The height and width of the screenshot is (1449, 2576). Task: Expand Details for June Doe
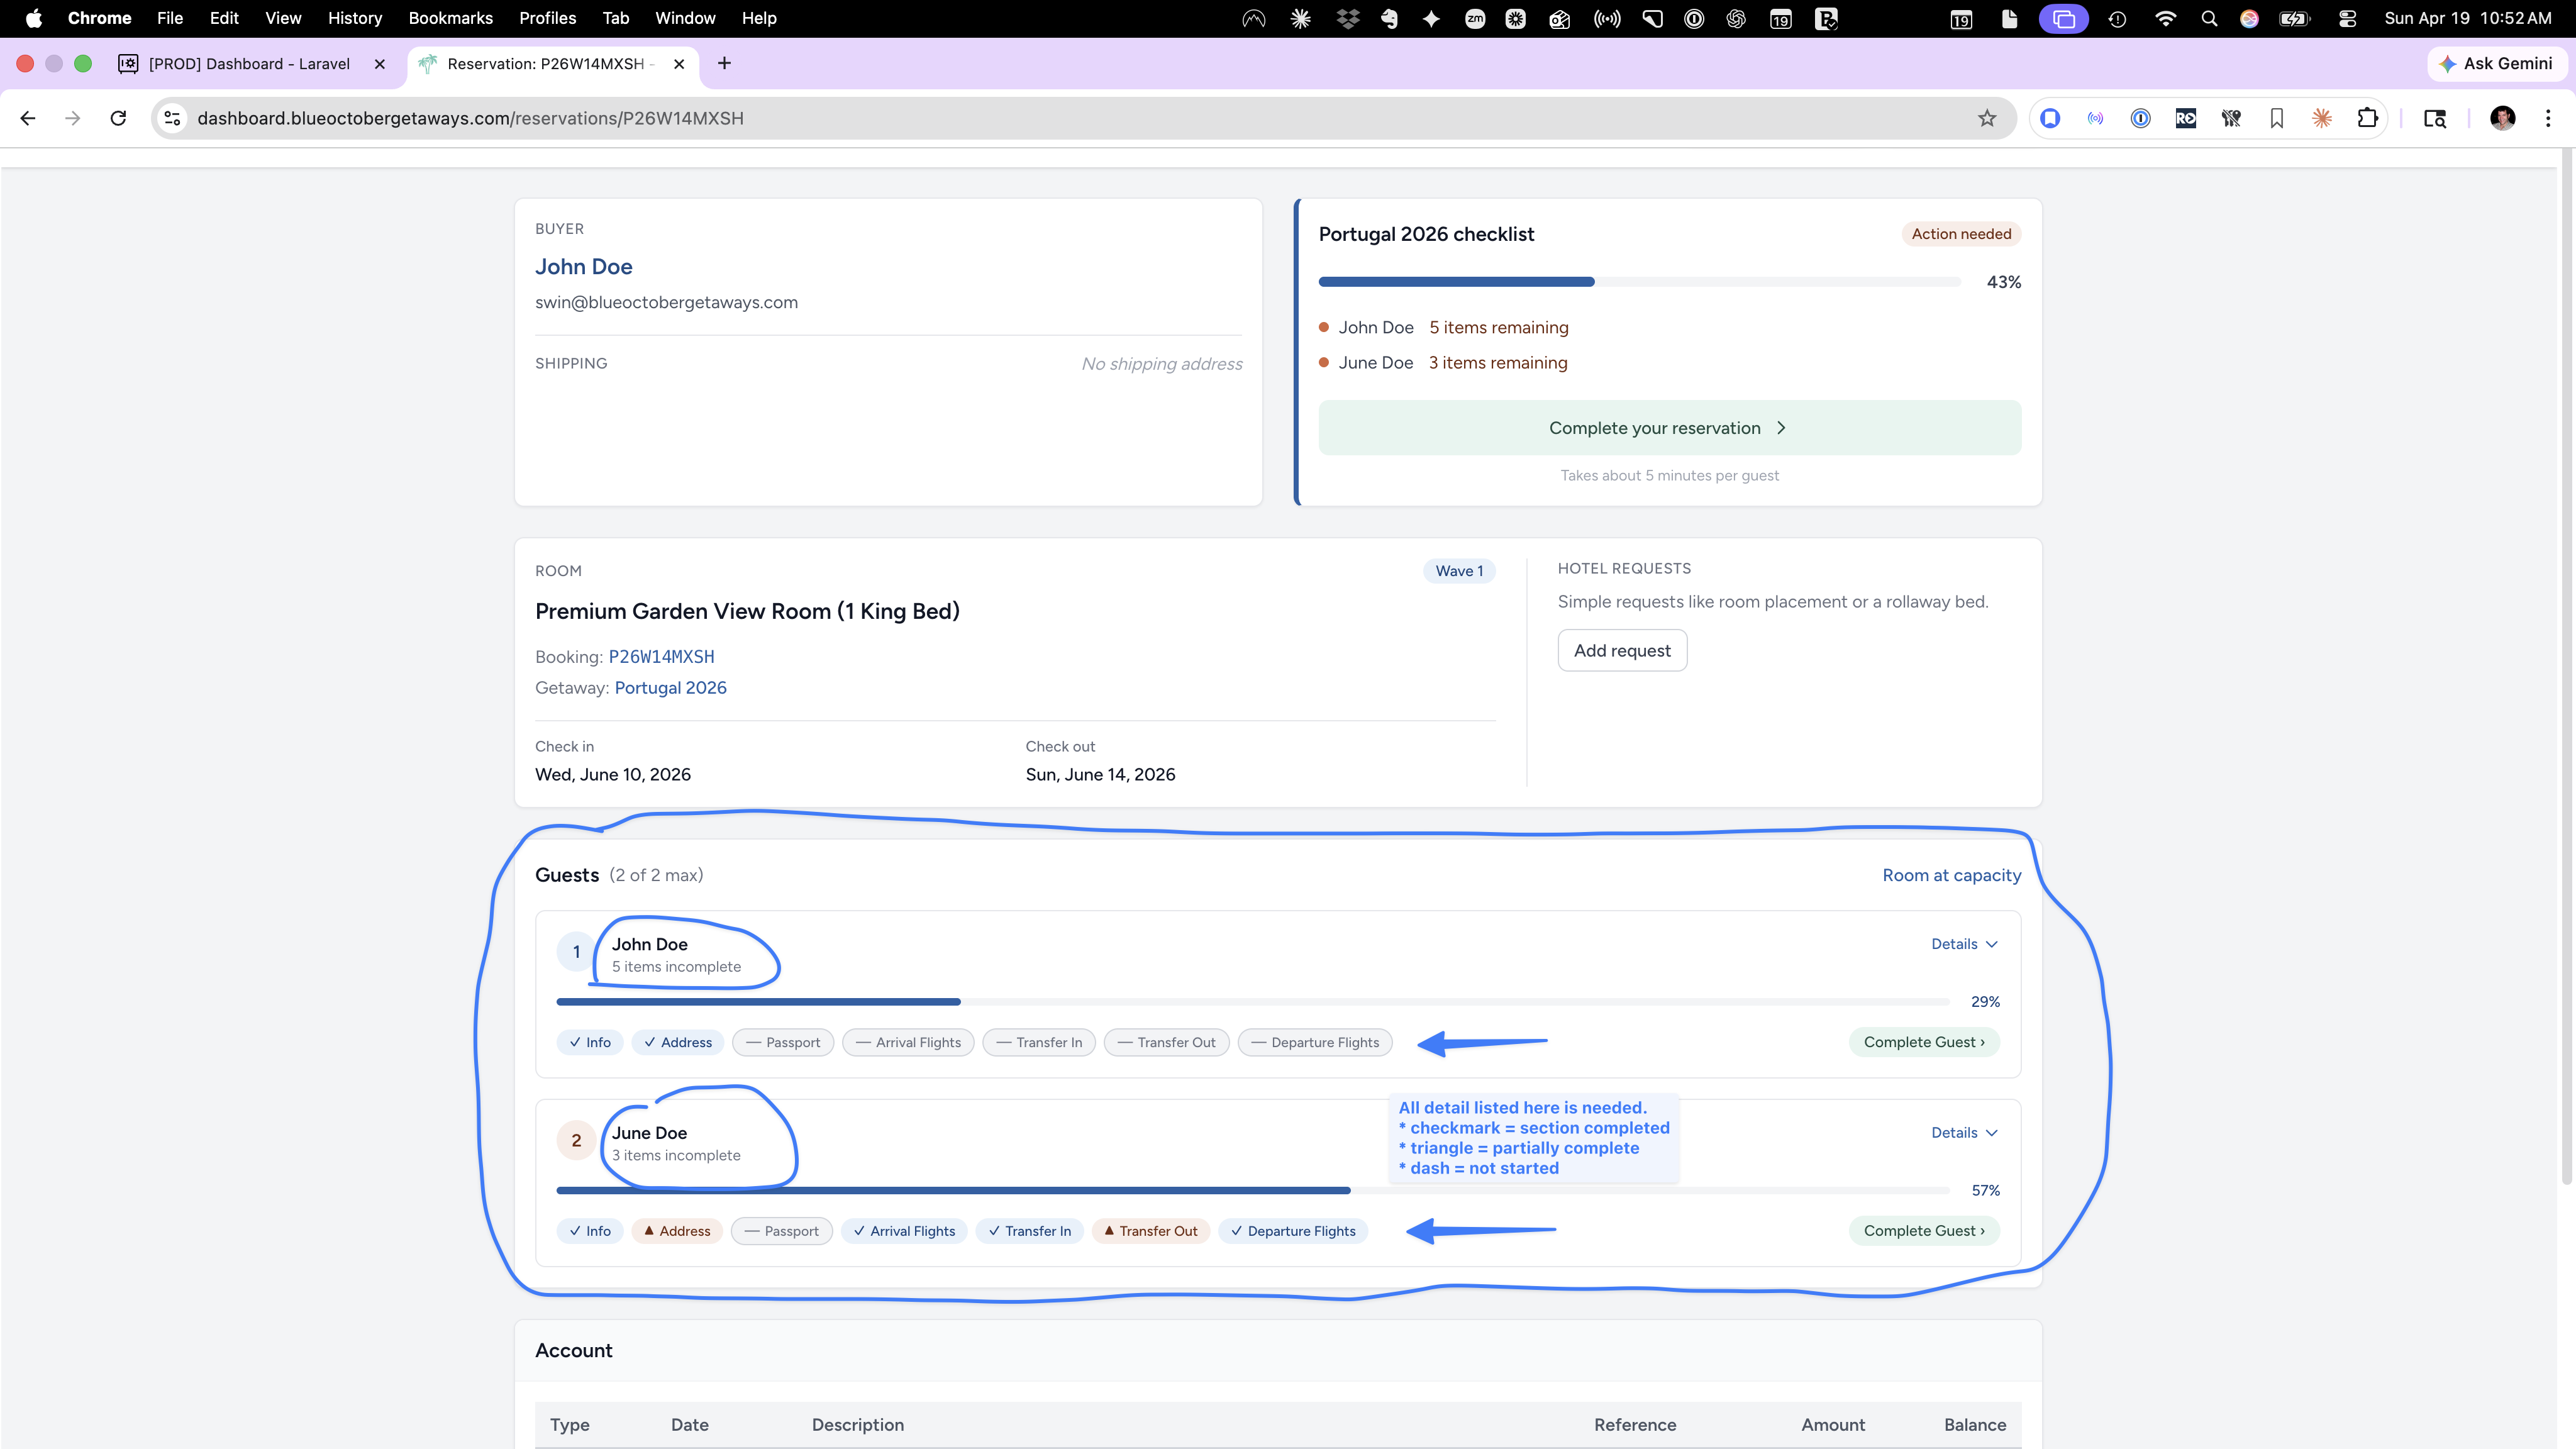[x=1964, y=1133]
